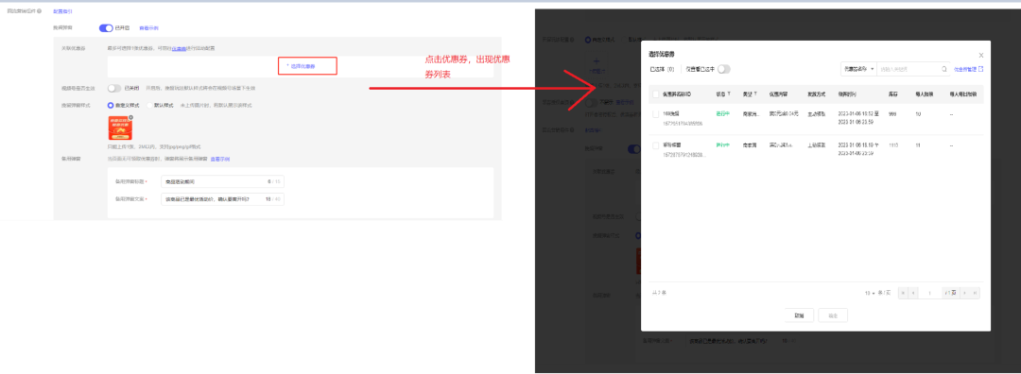The height and width of the screenshot is (374, 1021).
Task: Toggle the blue enabled switch for popup
Action: (x=106, y=28)
